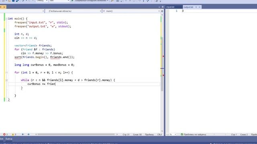Collapse the for loop block
The width and height of the screenshot is (257, 144).
pos(6,72)
